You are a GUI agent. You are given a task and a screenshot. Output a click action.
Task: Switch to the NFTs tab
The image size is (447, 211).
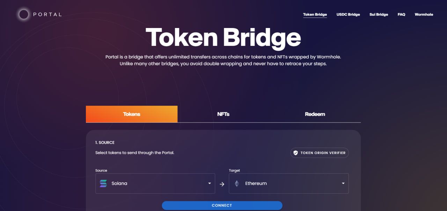pyautogui.click(x=223, y=114)
